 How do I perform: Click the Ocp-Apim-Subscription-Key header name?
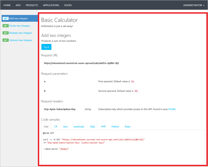[x=60, y=109]
